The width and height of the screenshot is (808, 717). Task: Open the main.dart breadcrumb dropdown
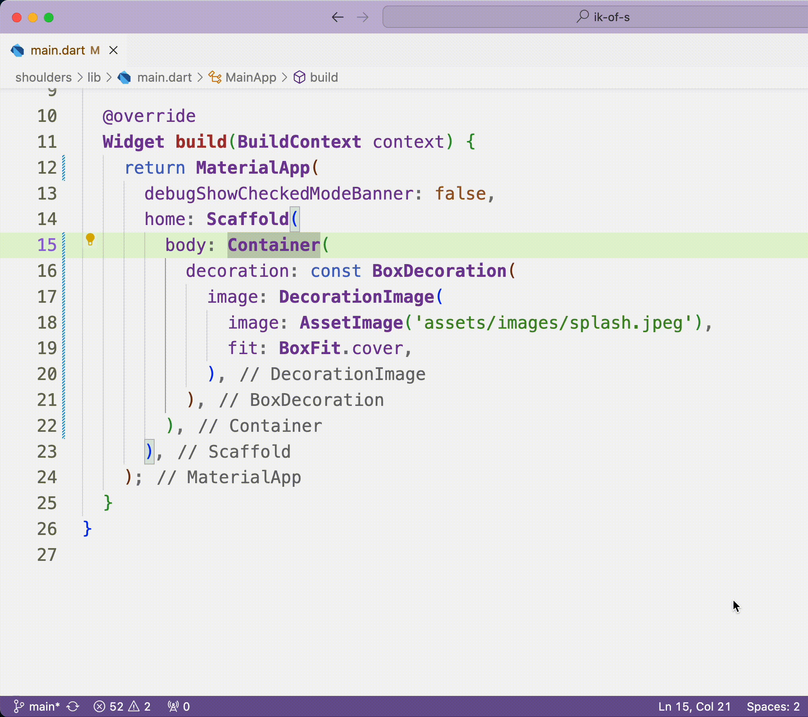pos(165,77)
